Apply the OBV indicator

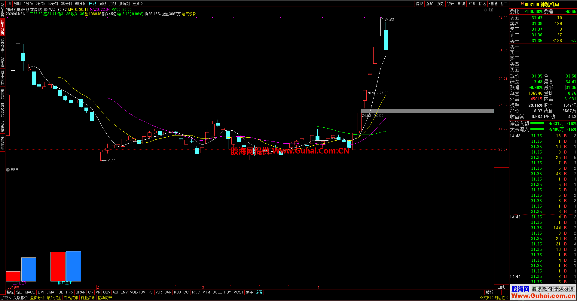(107, 292)
